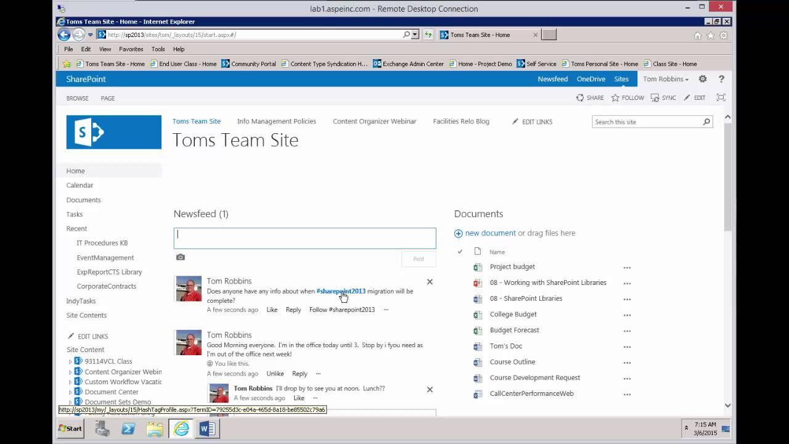Click the Excel icon beside Project budget
Screen dimensions: 789x444
tap(478, 267)
